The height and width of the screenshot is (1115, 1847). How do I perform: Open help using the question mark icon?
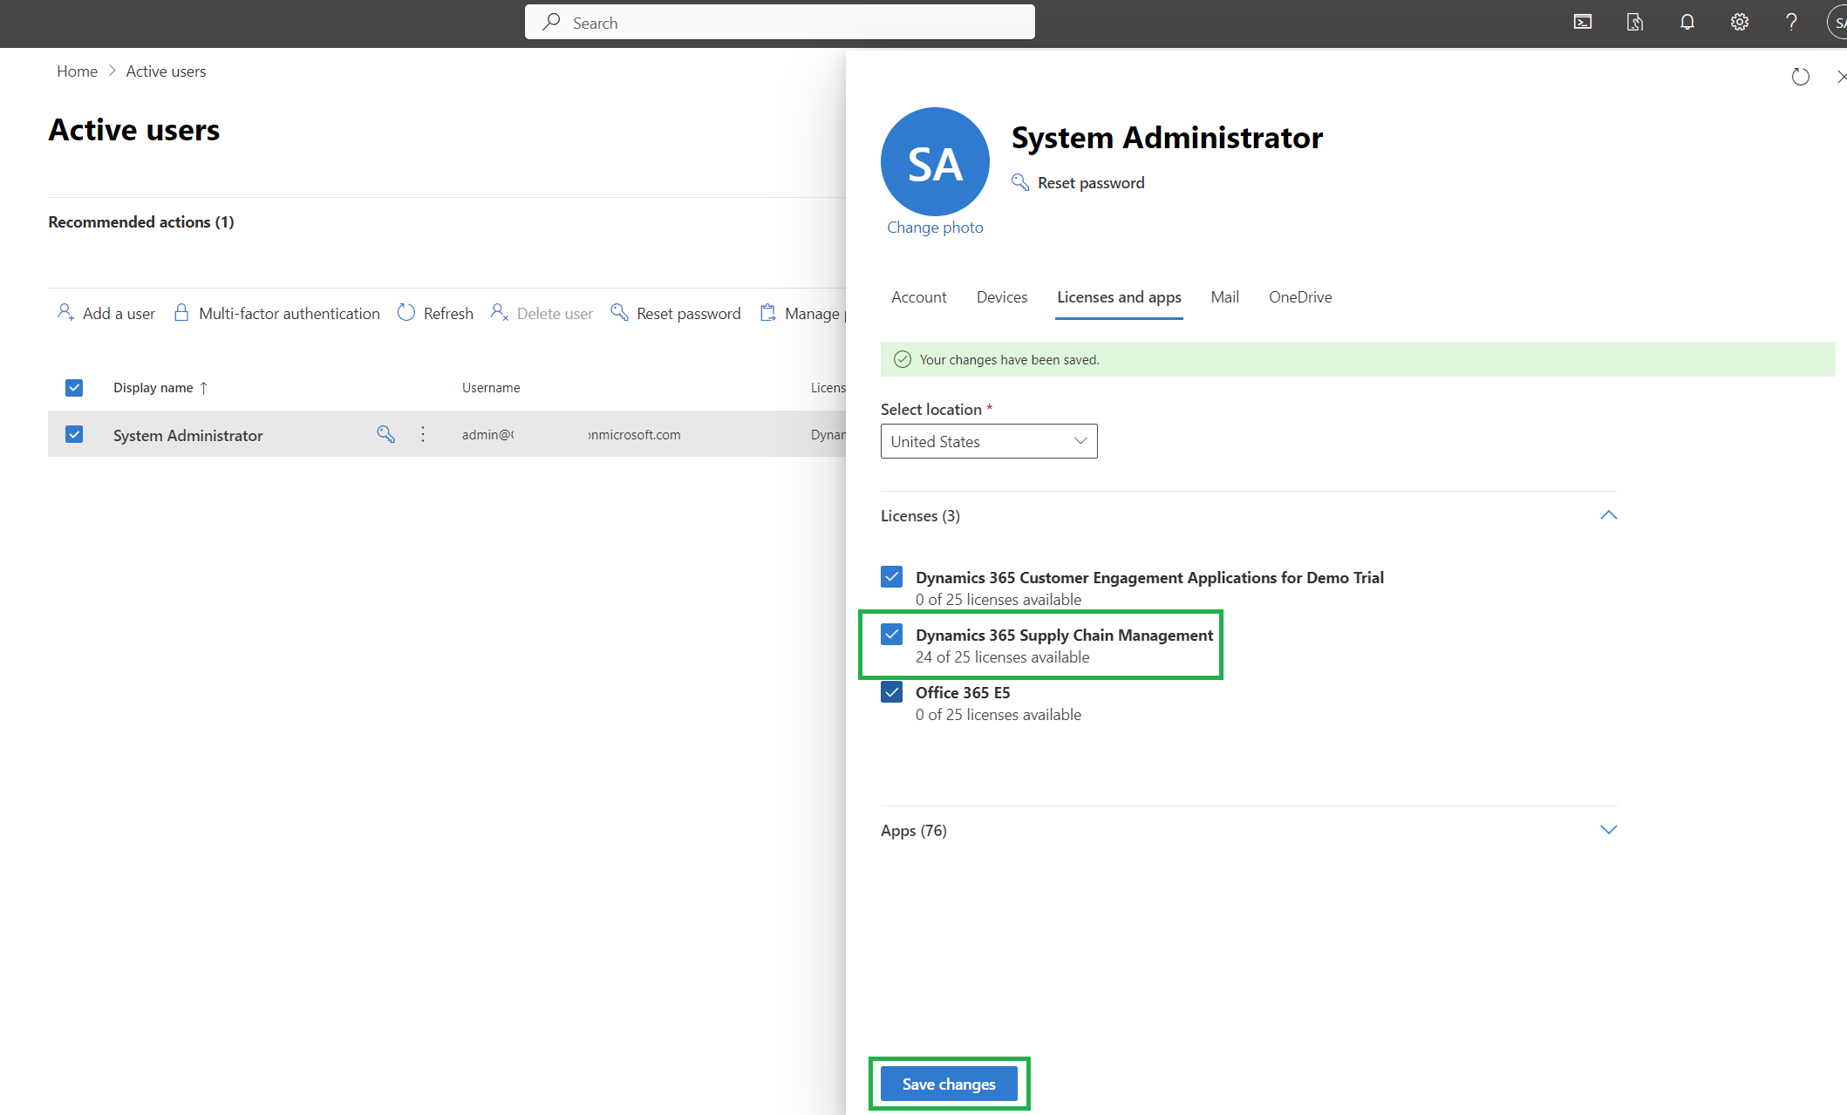1791,22
